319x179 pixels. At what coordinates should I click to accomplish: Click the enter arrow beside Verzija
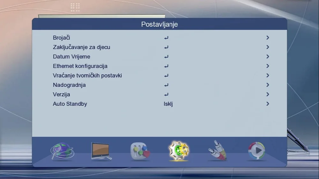tap(166, 94)
